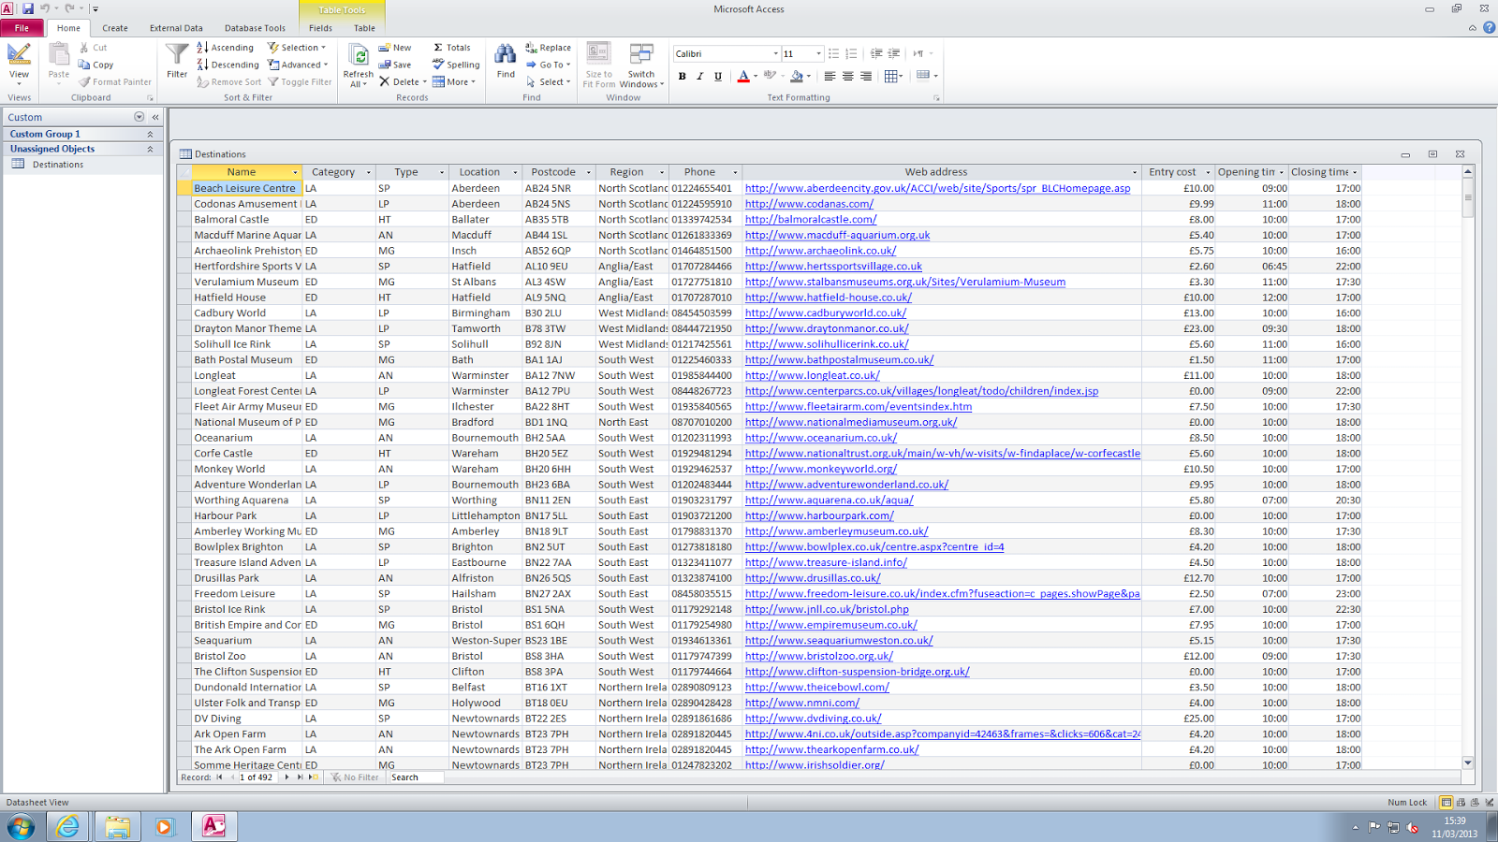The image size is (1498, 842).
Task: Click the Format Painter tool
Action: coord(115,82)
